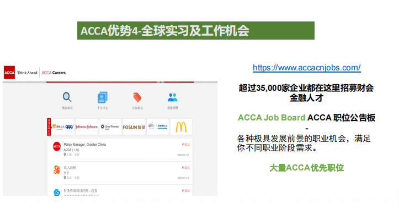
Task: Select the 999 company logo tile
Action: (63, 127)
